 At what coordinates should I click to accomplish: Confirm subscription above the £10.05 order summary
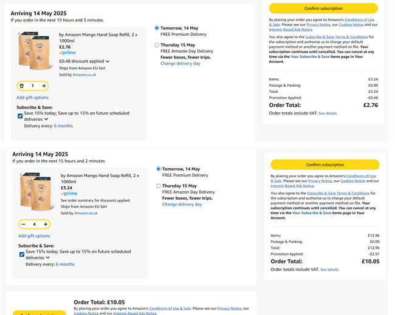[325, 164]
